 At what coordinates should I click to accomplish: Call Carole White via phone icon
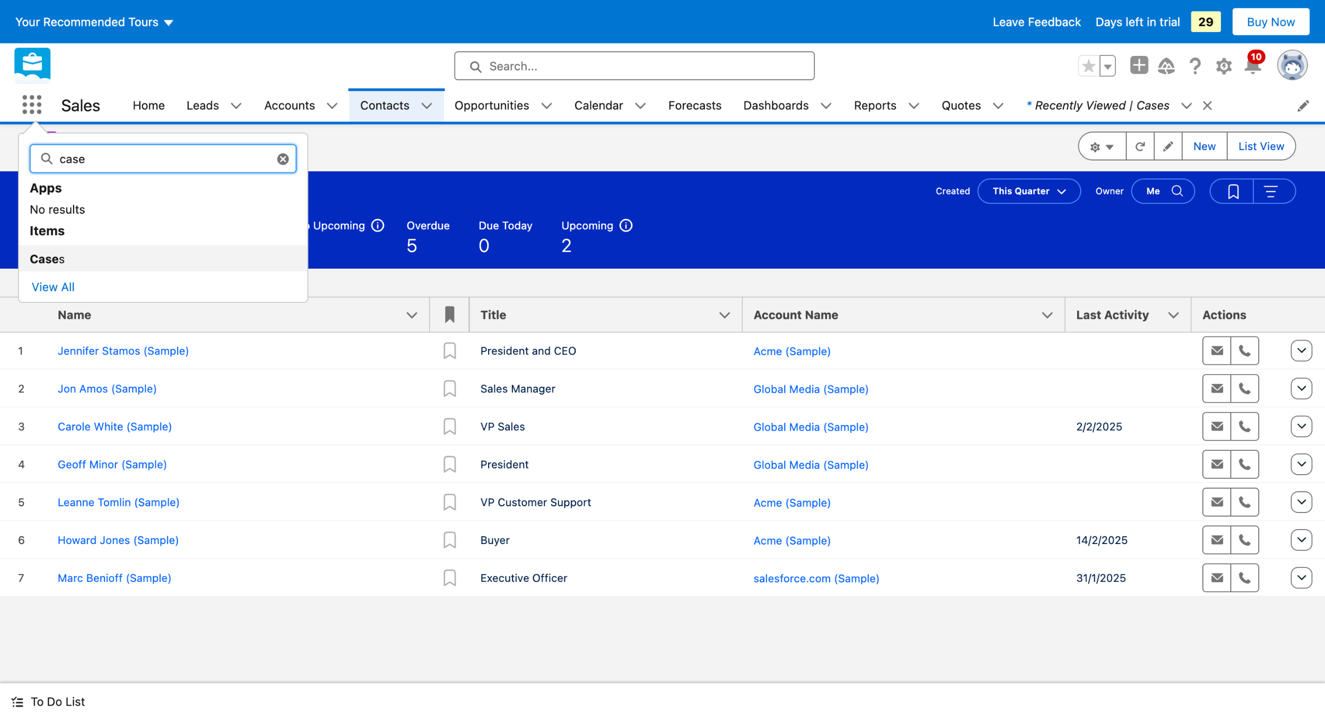point(1245,427)
